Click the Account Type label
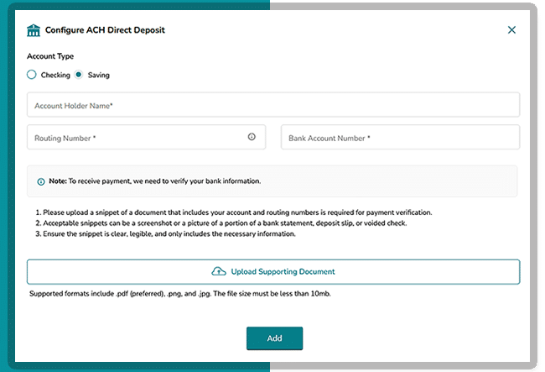Screen dimensions: 545x372 point(50,56)
